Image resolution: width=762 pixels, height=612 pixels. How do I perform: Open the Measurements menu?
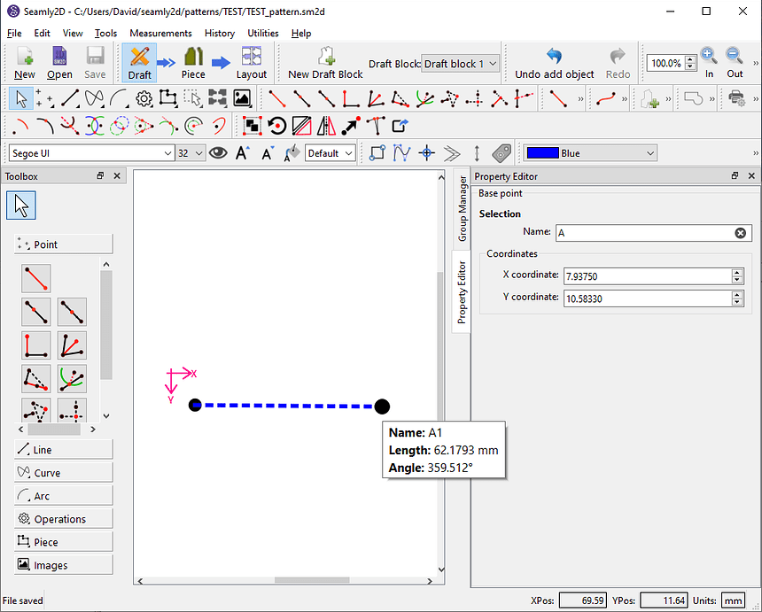tap(160, 33)
